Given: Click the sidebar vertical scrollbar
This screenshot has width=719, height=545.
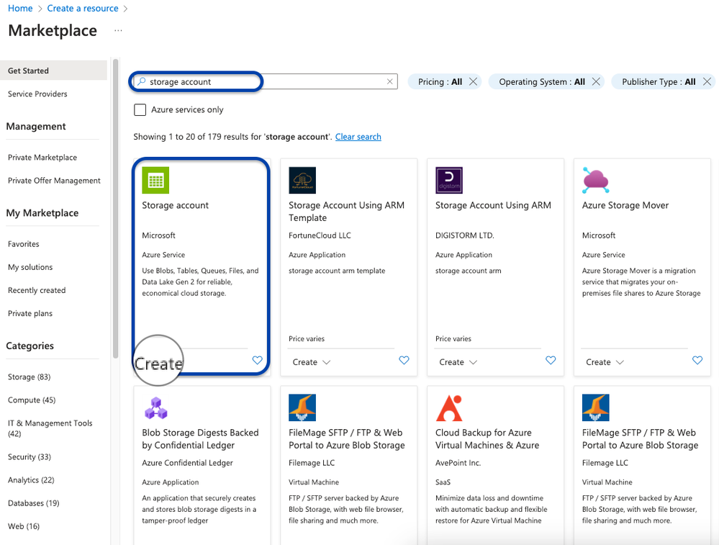Looking at the screenshot, I should (x=116, y=209).
